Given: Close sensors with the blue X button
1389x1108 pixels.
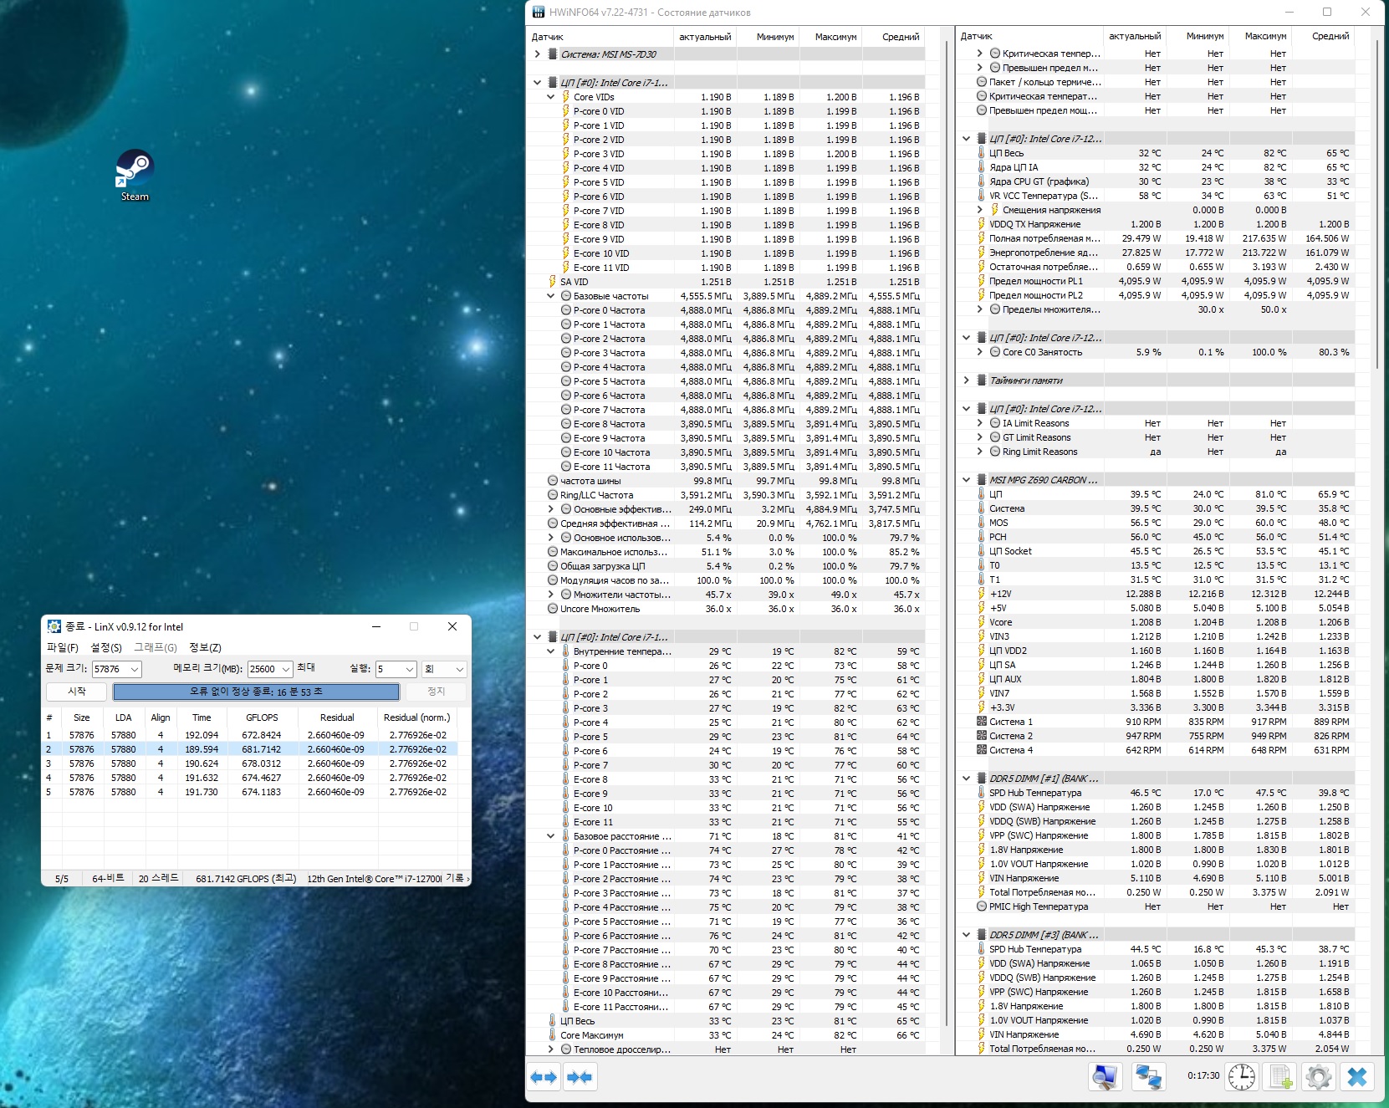Looking at the screenshot, I should pos(1357,1077).
